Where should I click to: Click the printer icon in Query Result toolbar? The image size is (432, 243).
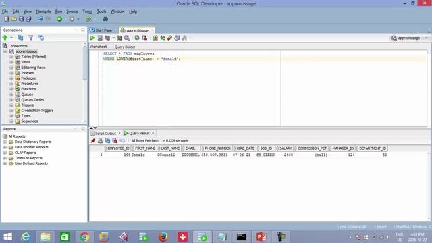101,141
